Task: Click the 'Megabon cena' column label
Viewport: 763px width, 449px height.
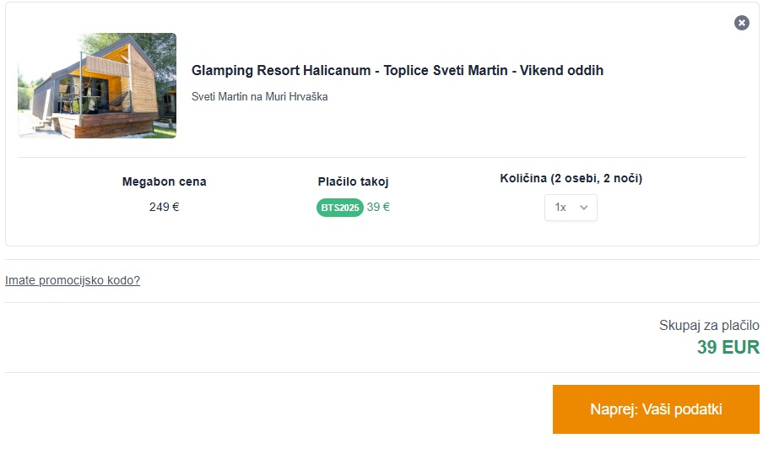Action: click(164, 181)
